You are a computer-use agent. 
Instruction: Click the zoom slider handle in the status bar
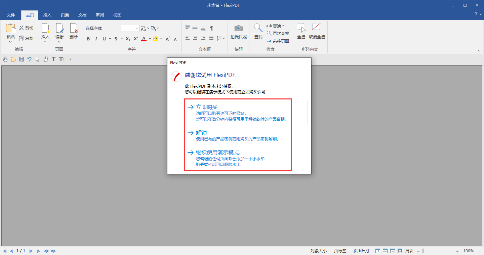[x=424, y=251]
